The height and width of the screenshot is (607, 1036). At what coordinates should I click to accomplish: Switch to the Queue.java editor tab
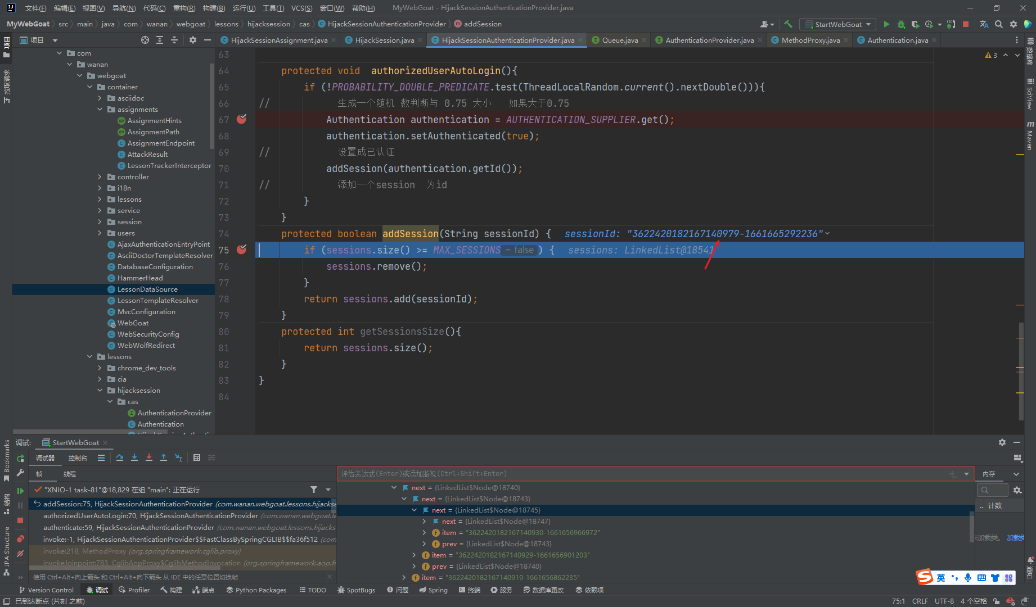coord(620,40)
